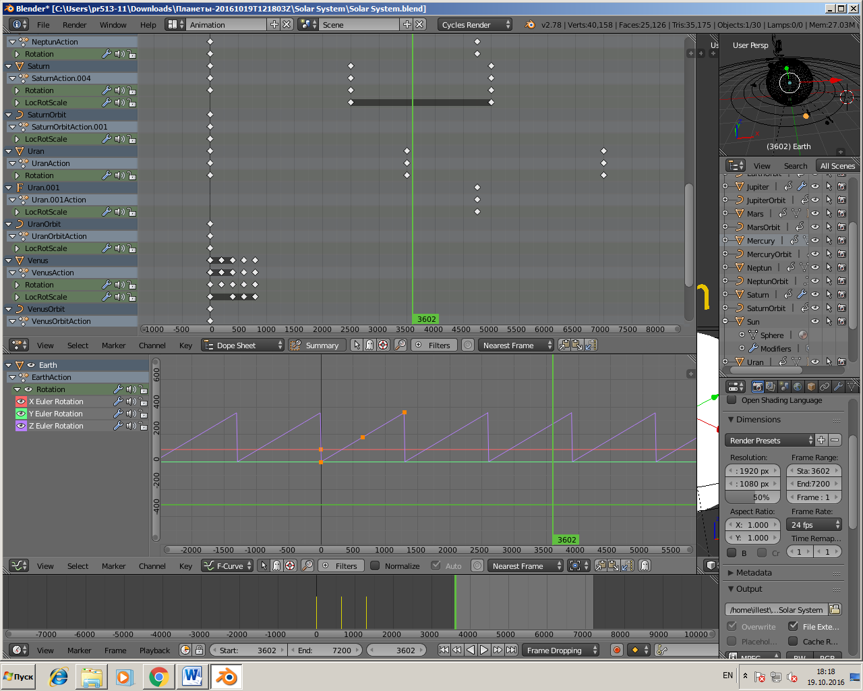
Task: Open the Help menu
Action: (148, 25)
